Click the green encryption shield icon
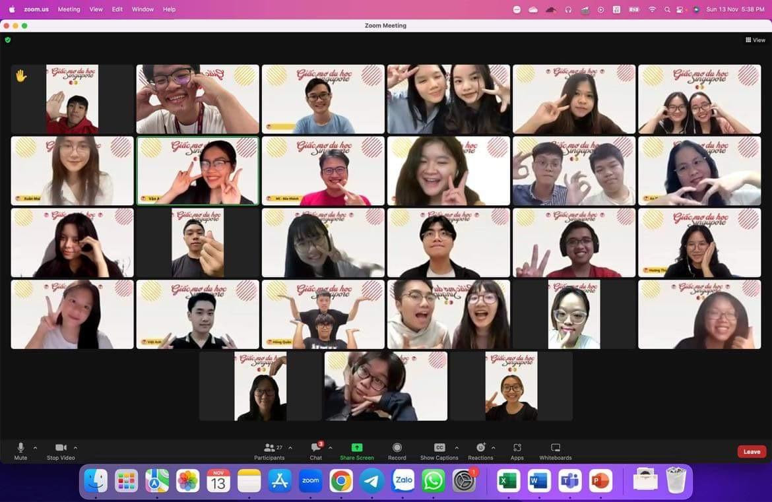772x502 pixels. pyautogui.click(x=8, y=40)
